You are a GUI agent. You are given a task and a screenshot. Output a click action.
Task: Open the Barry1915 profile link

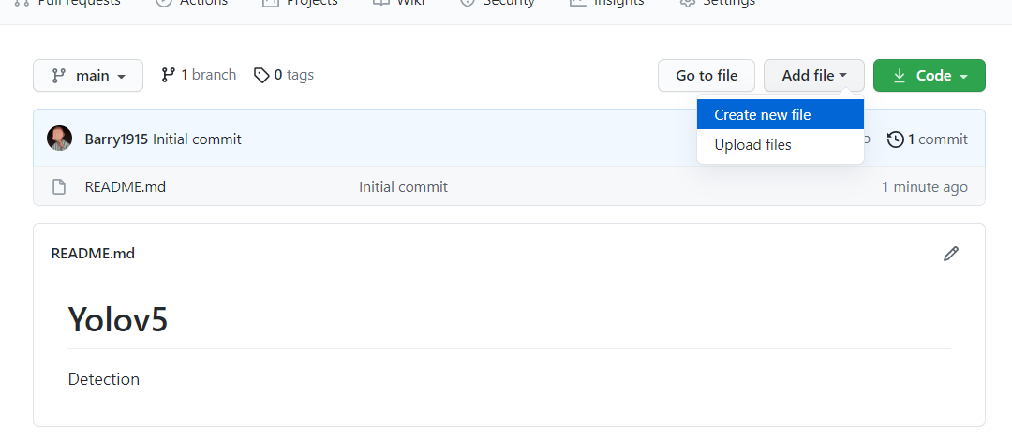coord(116,139)
